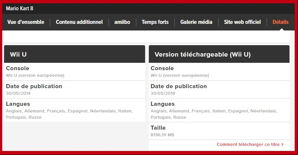Screen dimensions: 298x155
Task: Click Wii U (version européenne) in the Wii U panel
Action: 35,75
